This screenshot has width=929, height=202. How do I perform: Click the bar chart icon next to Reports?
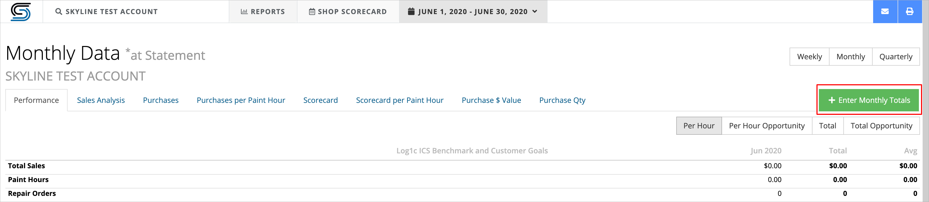[243, 11]
